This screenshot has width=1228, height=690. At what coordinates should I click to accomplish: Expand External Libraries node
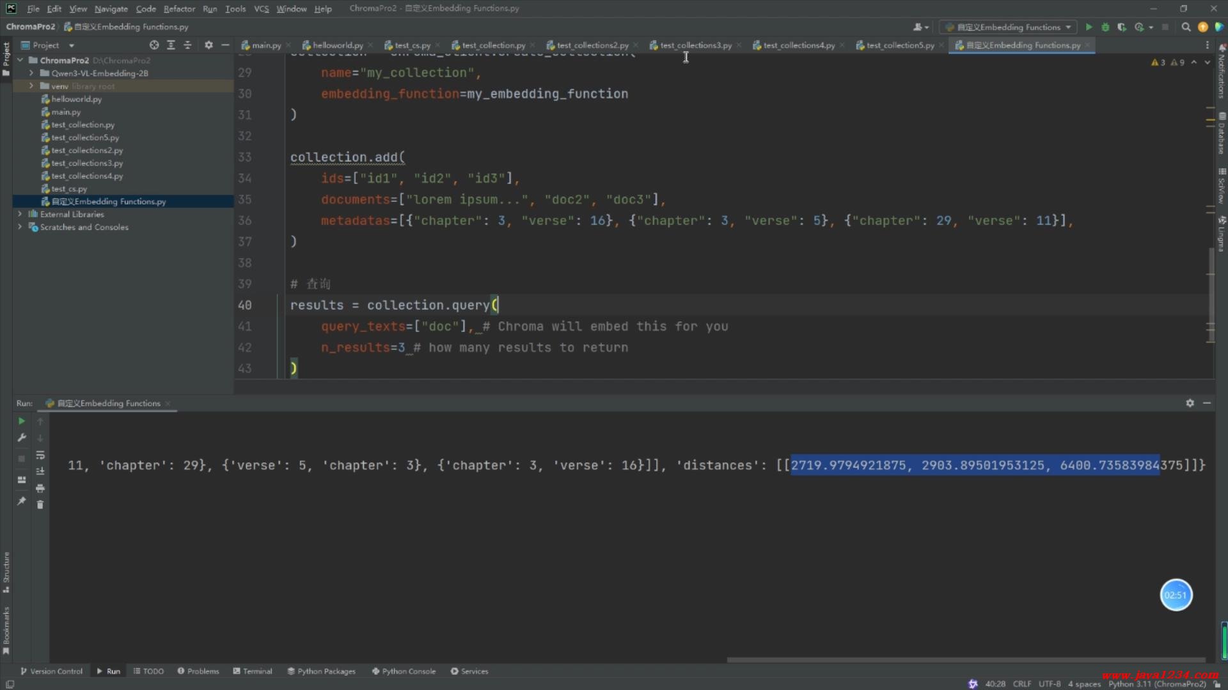tap(20, 214)
